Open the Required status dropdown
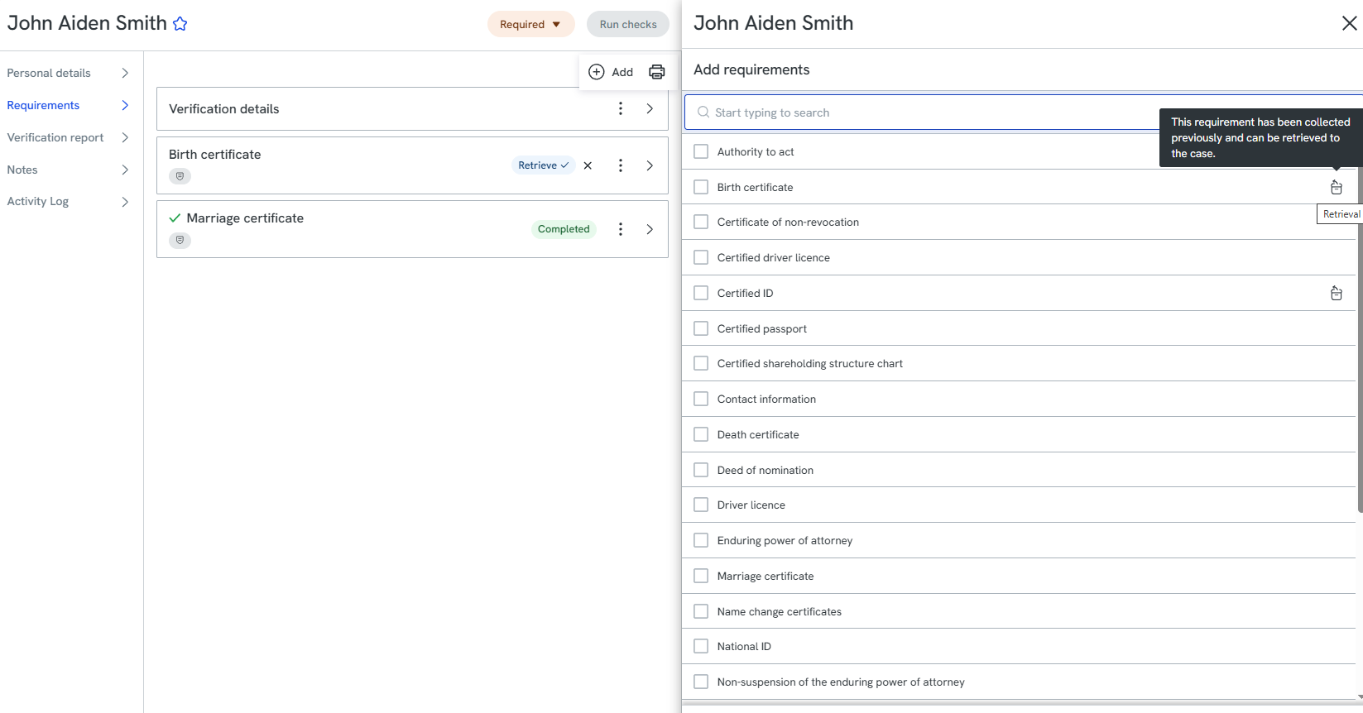 point(530,24)
